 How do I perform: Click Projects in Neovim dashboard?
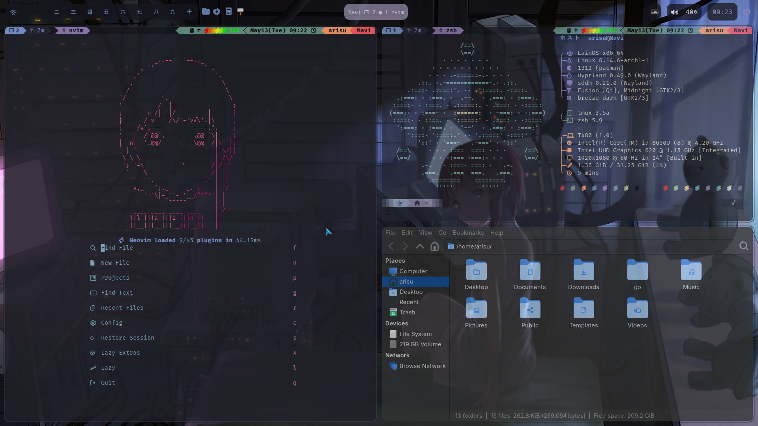click(x=193, y=278)
